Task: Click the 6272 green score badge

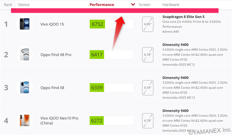Action: [97, 120]
